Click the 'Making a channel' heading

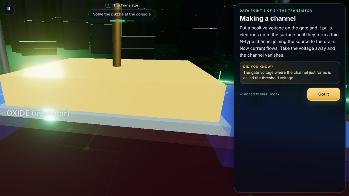point(268,19)
